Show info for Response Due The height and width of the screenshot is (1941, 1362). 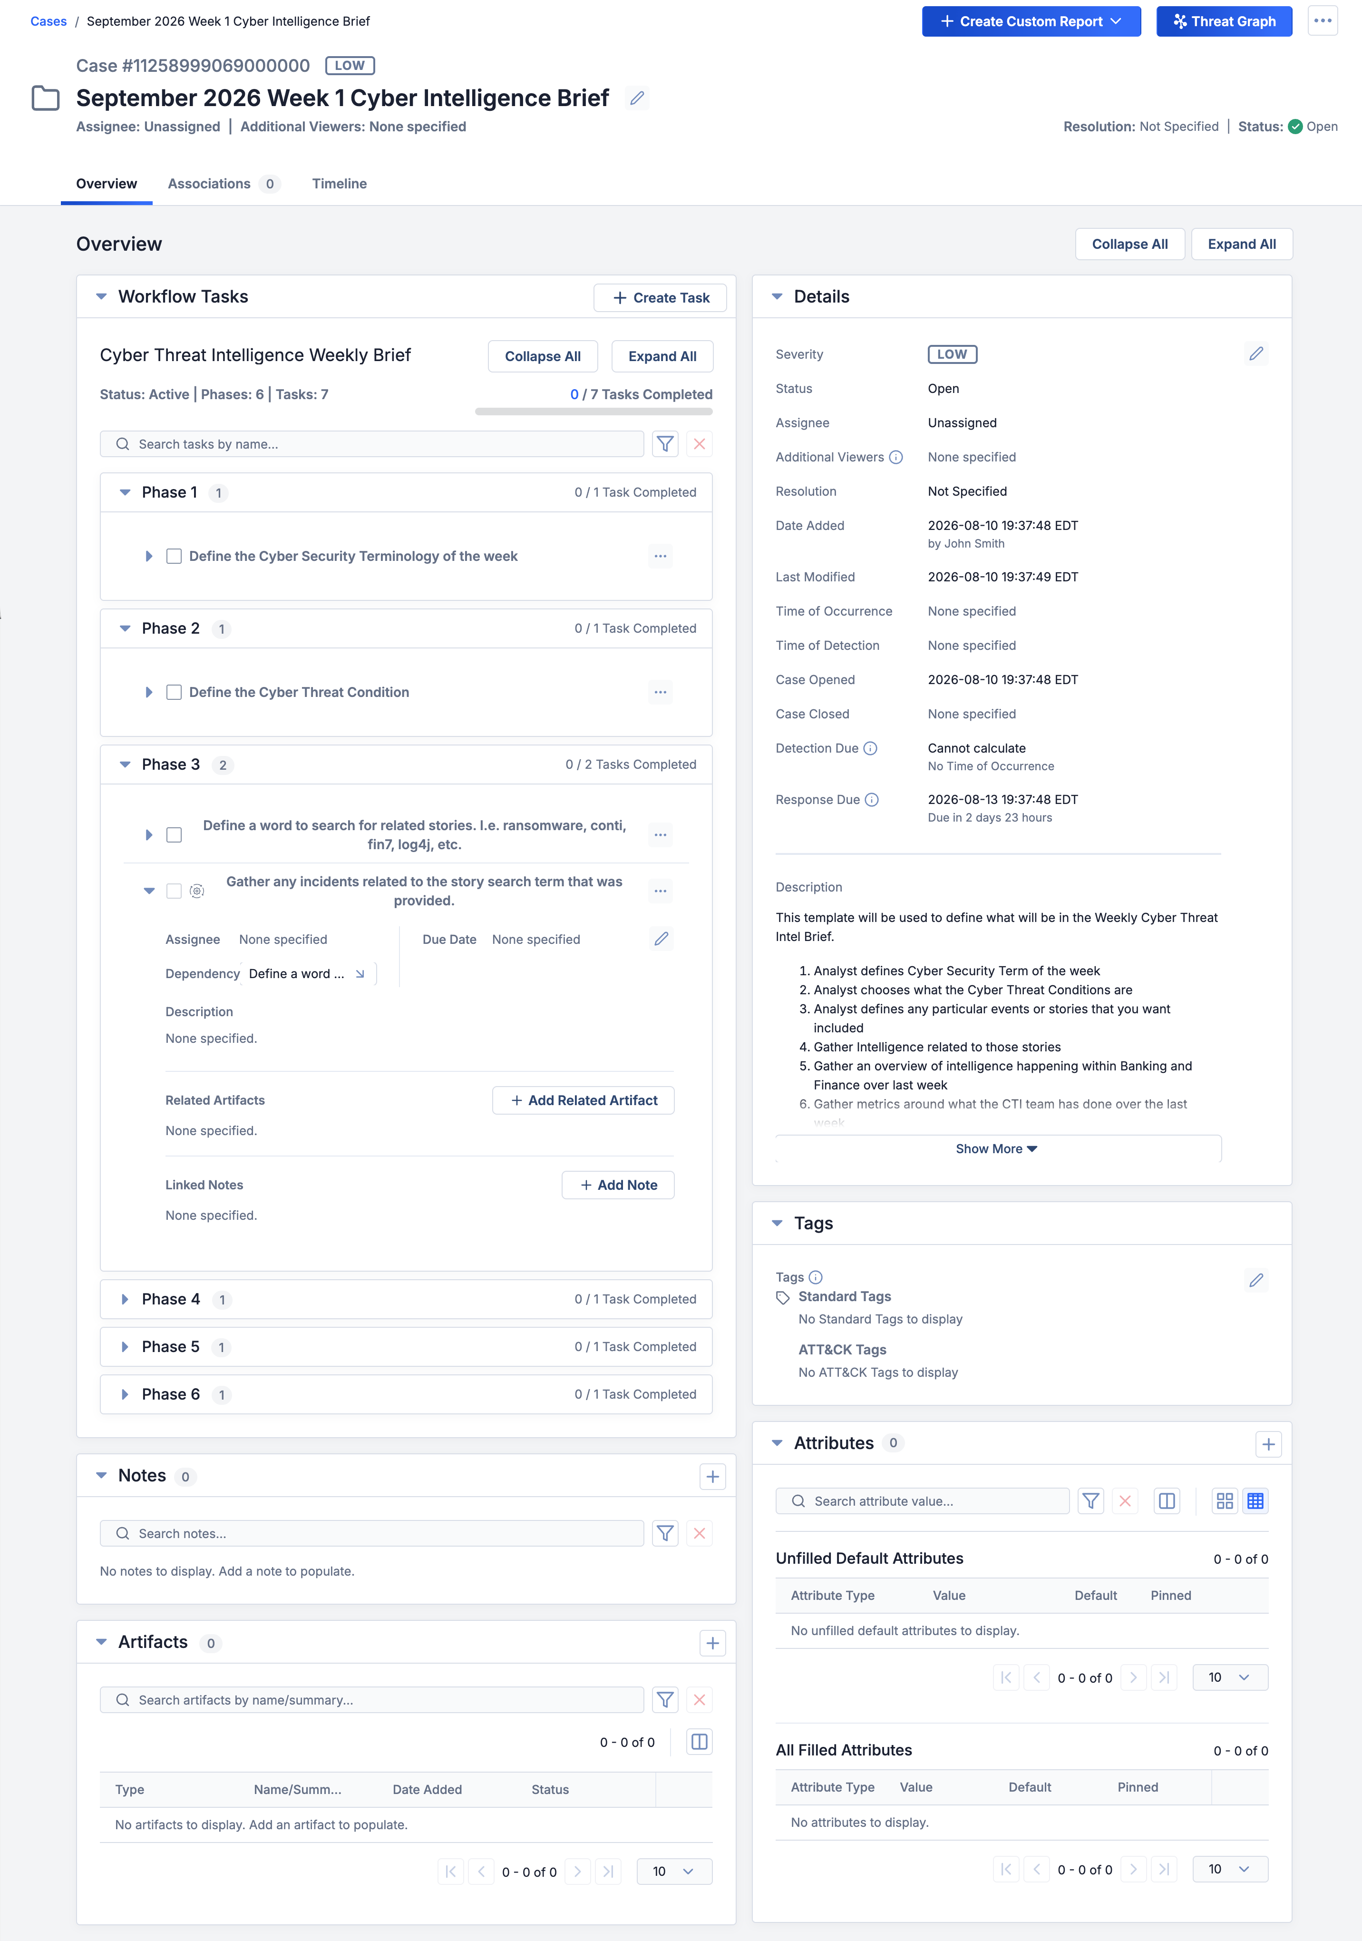[x=872, y=800]
